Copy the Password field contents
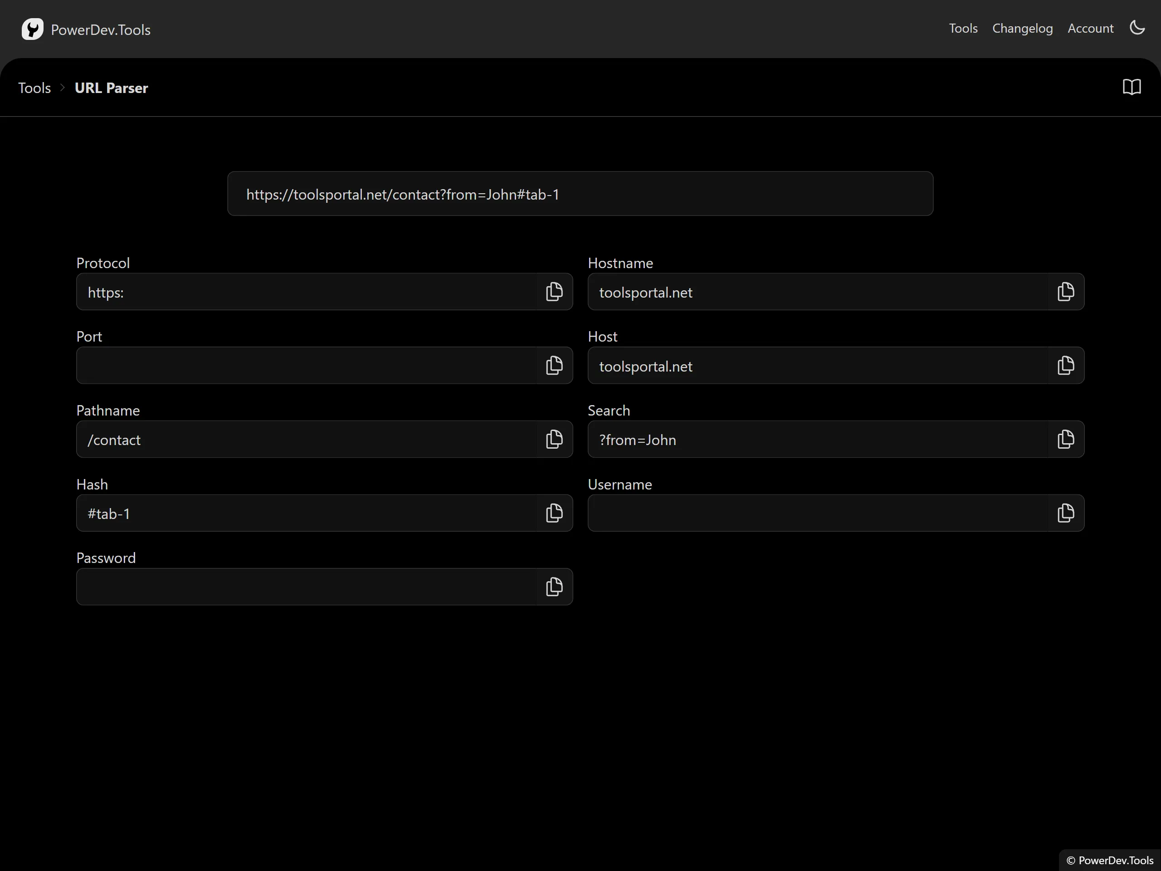This screenshot has width=1161, height=871. [554, 587]
